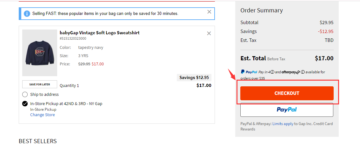Click the Savings $12.95 badge
The height and width of the screenshot is (146, 360).
[194, 77]
